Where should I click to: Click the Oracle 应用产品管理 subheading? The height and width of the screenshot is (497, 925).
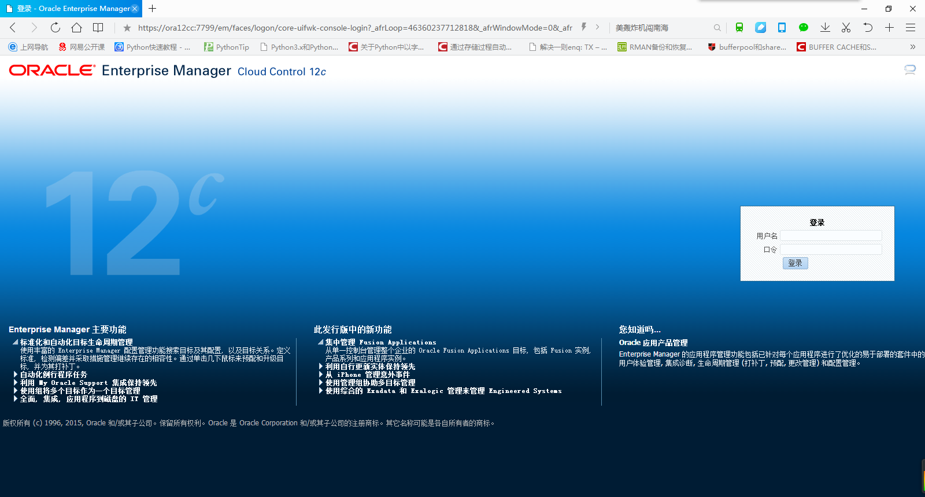coord(653,343)
